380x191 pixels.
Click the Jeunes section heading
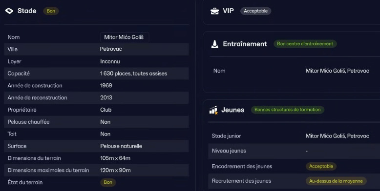coord(233,110)
